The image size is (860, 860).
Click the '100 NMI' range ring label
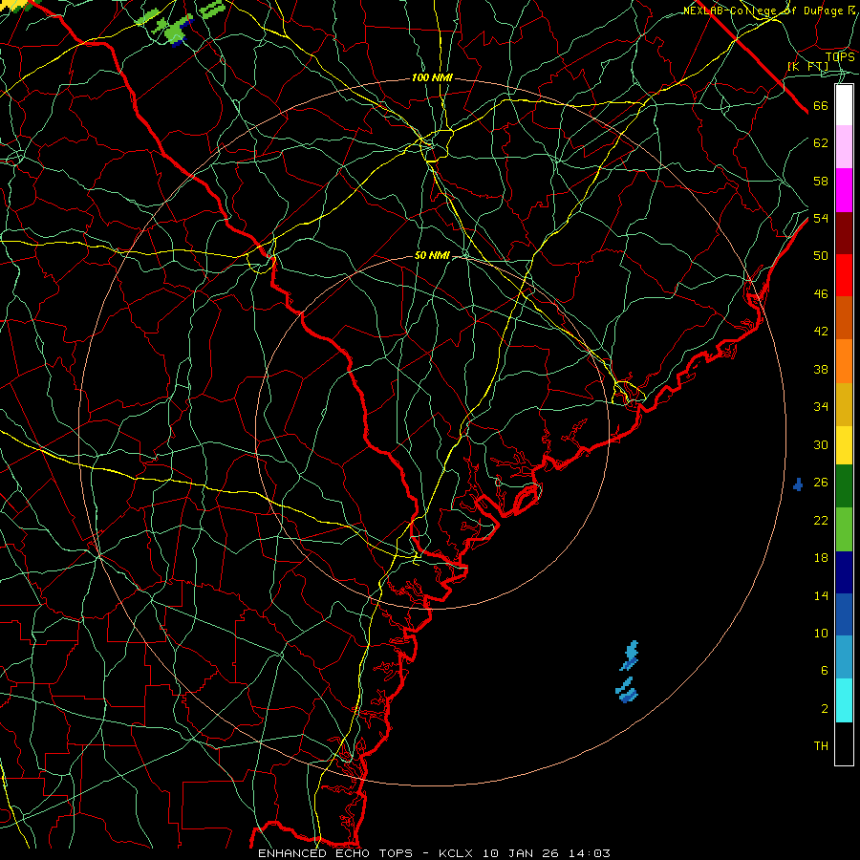(x=432, y=78)
